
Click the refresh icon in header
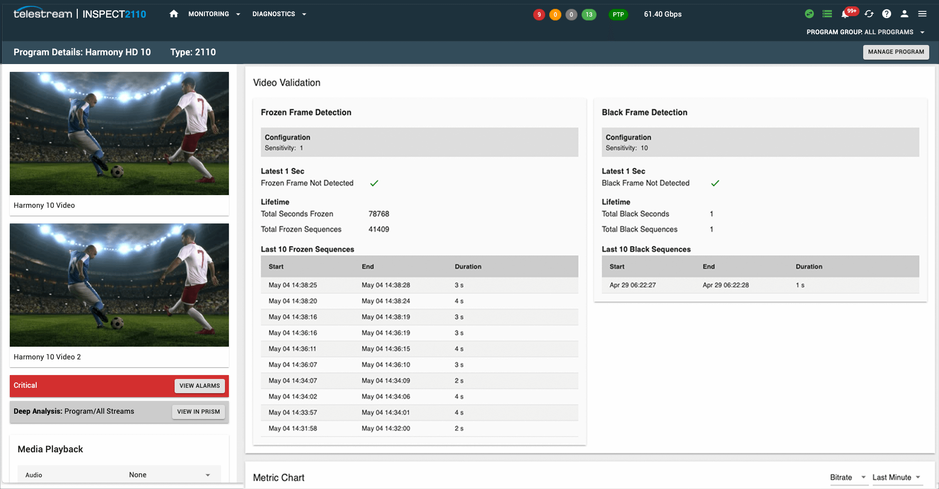tap(869, 14)
